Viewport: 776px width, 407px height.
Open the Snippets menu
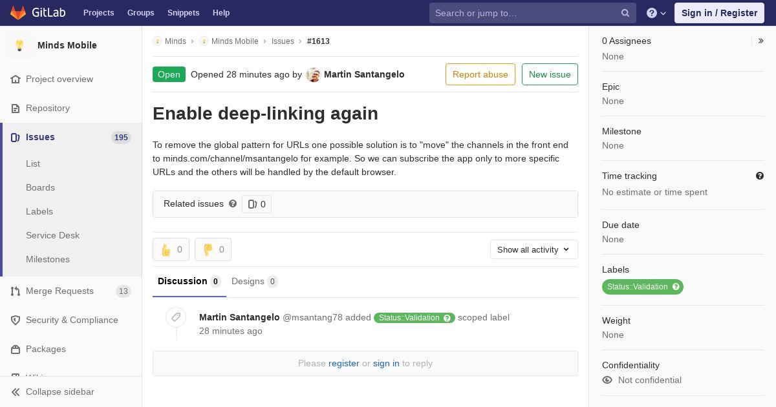(x=183, y=13)
